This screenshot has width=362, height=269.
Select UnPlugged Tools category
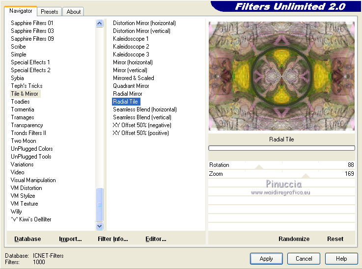pos(31,157)
